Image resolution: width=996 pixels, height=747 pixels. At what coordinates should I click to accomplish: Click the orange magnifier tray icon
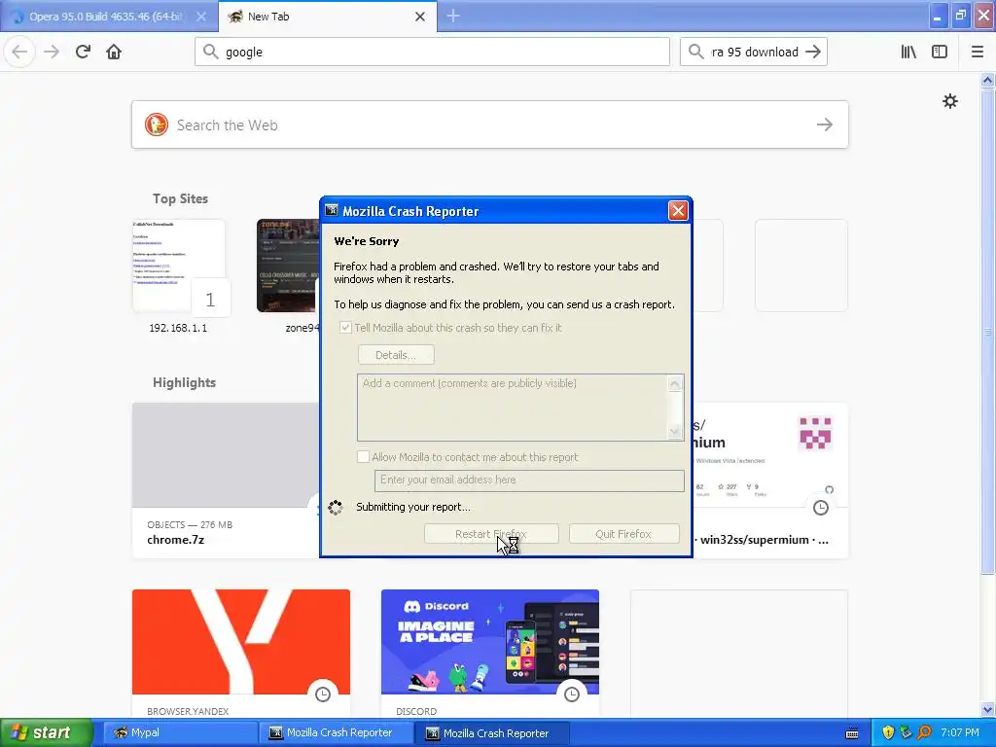(x=924, y=732)
